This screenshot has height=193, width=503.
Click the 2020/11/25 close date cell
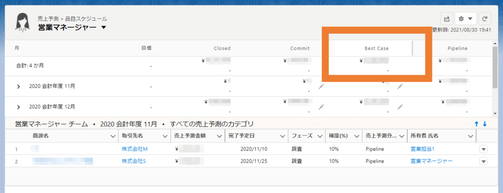click(x=254, y=161)
